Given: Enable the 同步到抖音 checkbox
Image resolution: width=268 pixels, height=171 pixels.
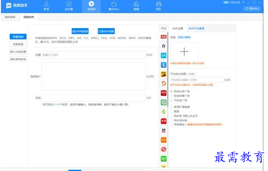Looking at the screenshot, I should tap(172, 120).
